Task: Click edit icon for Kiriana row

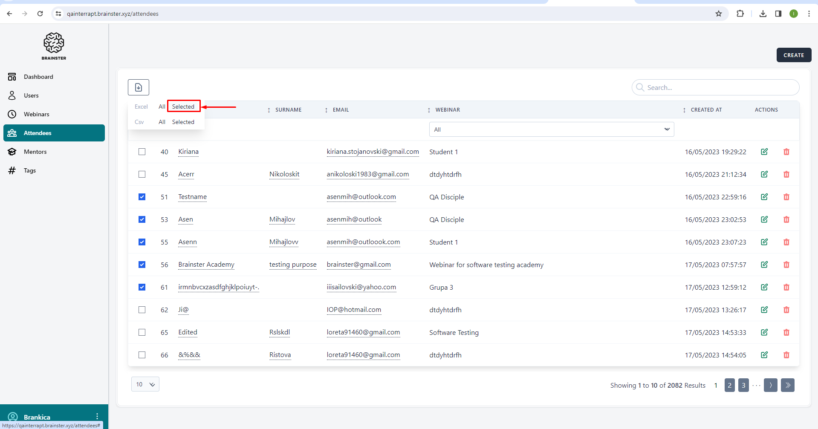Action: click(x=764, y=152)
